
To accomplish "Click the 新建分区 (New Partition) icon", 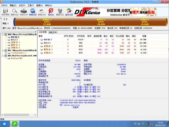I will tap(42, 12).
